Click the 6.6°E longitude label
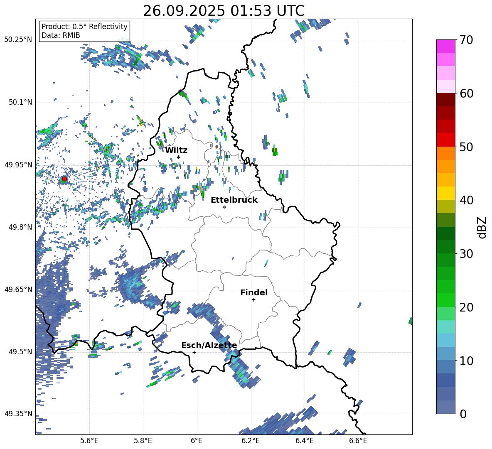 pos(358,441)
